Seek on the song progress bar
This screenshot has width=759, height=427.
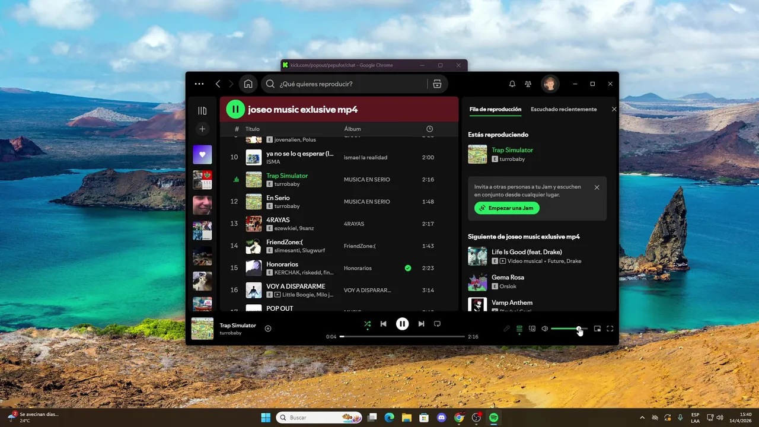click(402, 336)
